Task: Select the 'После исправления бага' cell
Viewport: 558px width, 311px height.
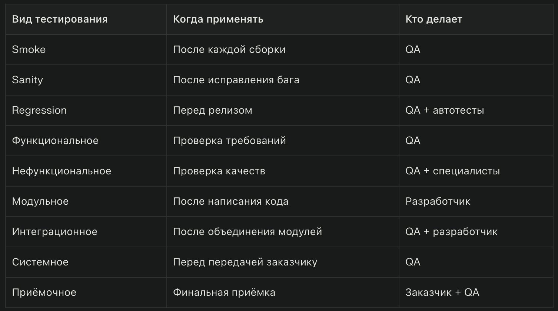Action: [x=283, y=80]
